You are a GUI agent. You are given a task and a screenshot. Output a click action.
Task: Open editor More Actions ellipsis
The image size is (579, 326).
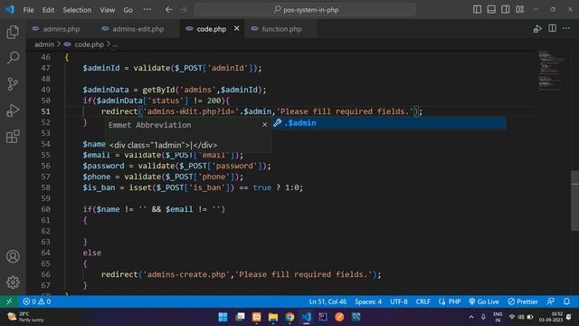click(566, 28)
